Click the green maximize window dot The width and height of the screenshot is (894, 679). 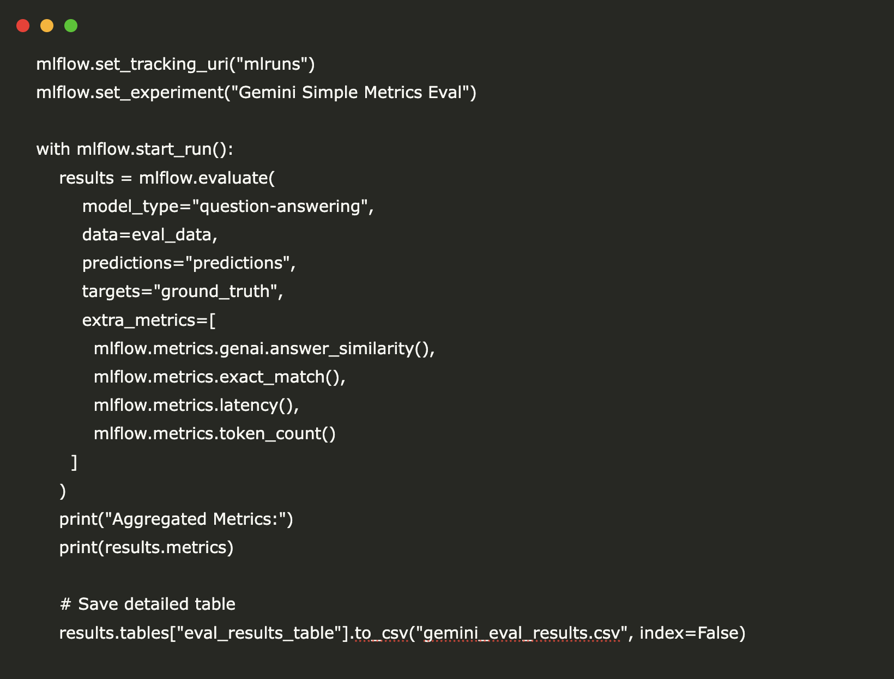point(71,26)
